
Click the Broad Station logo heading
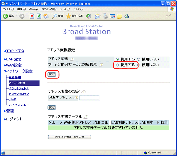(86, 32)
